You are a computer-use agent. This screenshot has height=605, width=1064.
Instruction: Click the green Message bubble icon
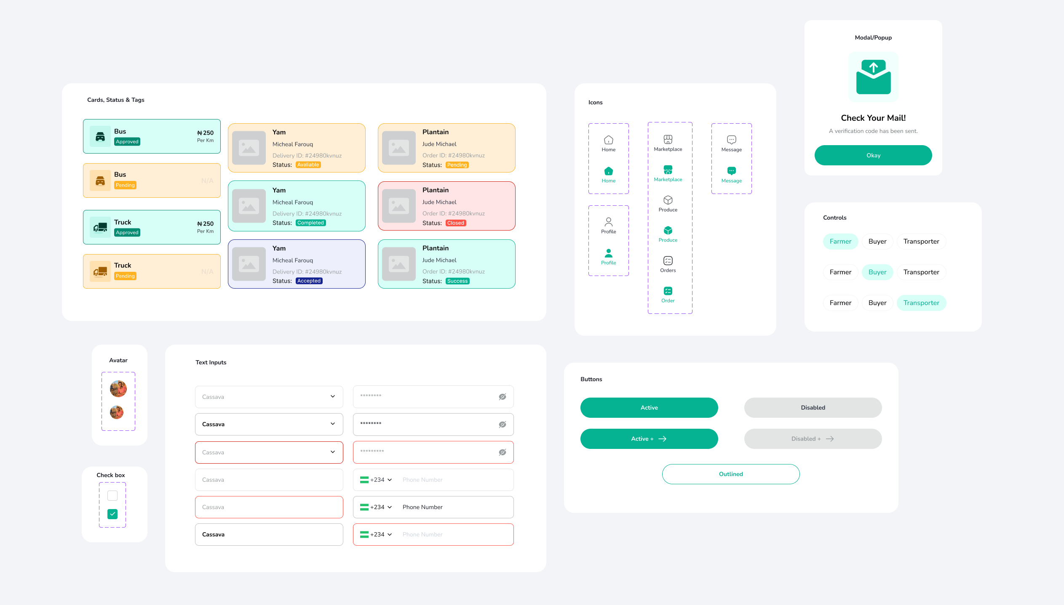[731, 171]
